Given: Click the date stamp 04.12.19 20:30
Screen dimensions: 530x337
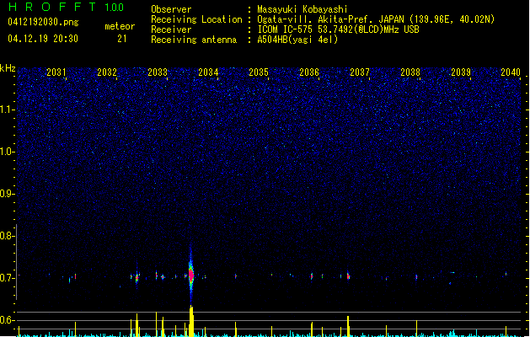Looking at the screenshot, I should [43, 39].
